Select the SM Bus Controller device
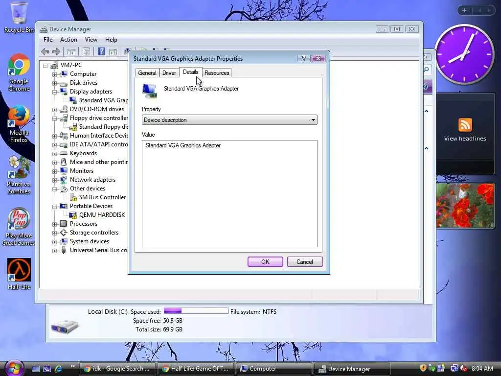Viewport: 501px width, 376px height. [102, 197]
